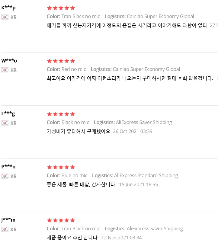Select reviewer name K***p

click(x=8, y=8)
